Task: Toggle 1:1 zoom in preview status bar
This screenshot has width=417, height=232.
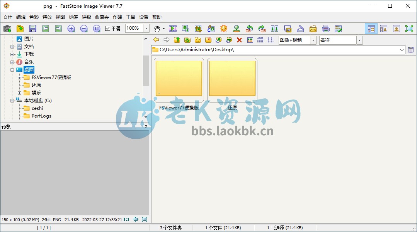Action: [126, 219]
